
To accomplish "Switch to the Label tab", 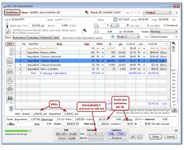I will point(56,38).
